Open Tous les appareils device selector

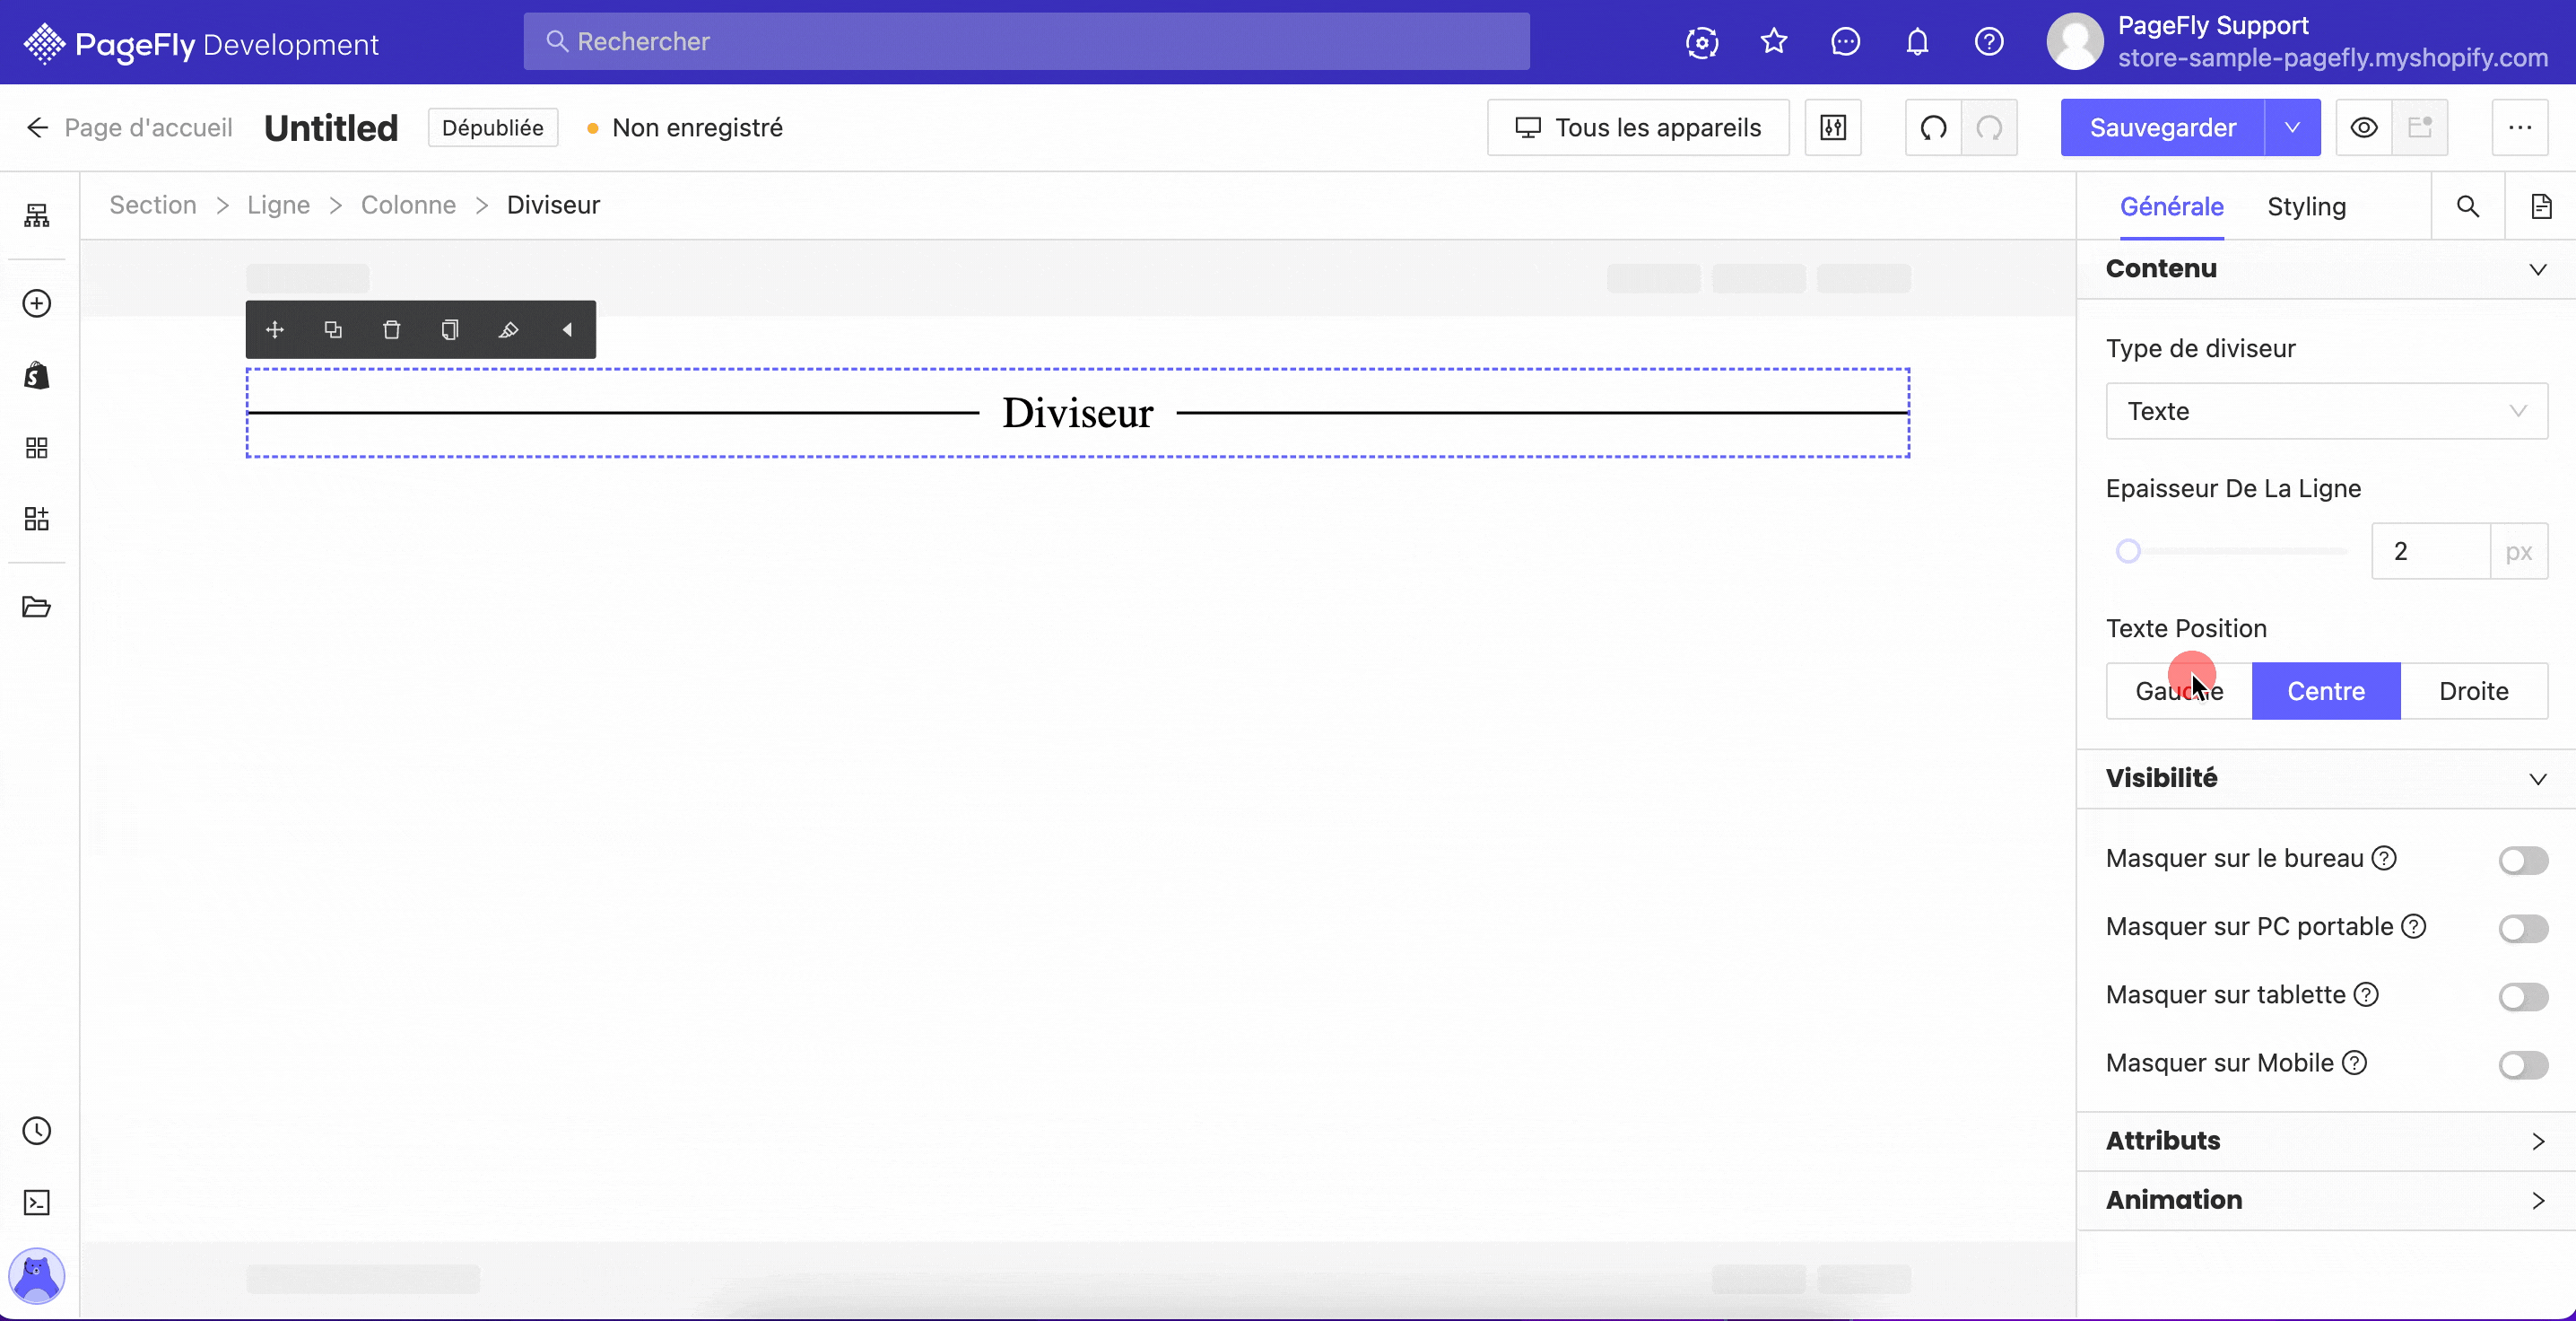click(1638, 127)
